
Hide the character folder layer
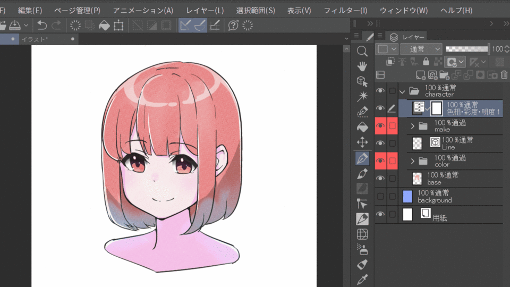pyautogui.click(x=380, y=91)
